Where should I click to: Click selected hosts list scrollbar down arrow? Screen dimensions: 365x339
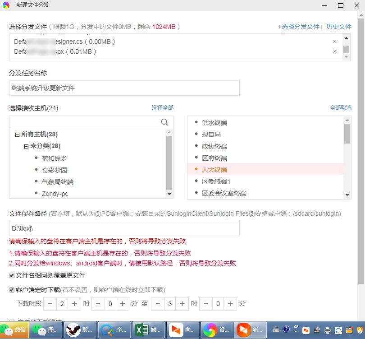347,195
